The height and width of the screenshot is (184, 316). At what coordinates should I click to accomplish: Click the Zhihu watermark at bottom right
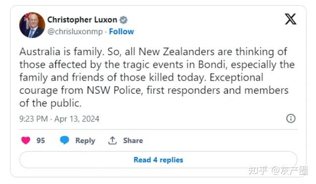pyautogui.click(x=278, y=170)
